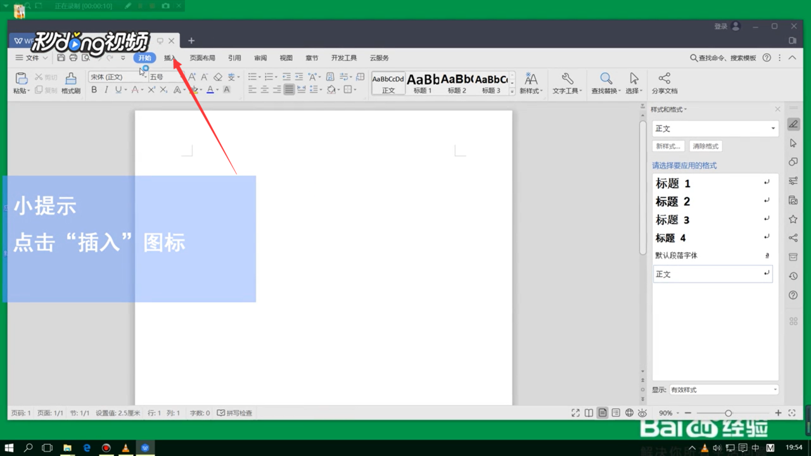Screen dimensions: 811x456
Task: Open the 引用 tab
Action: coord(234,58)
